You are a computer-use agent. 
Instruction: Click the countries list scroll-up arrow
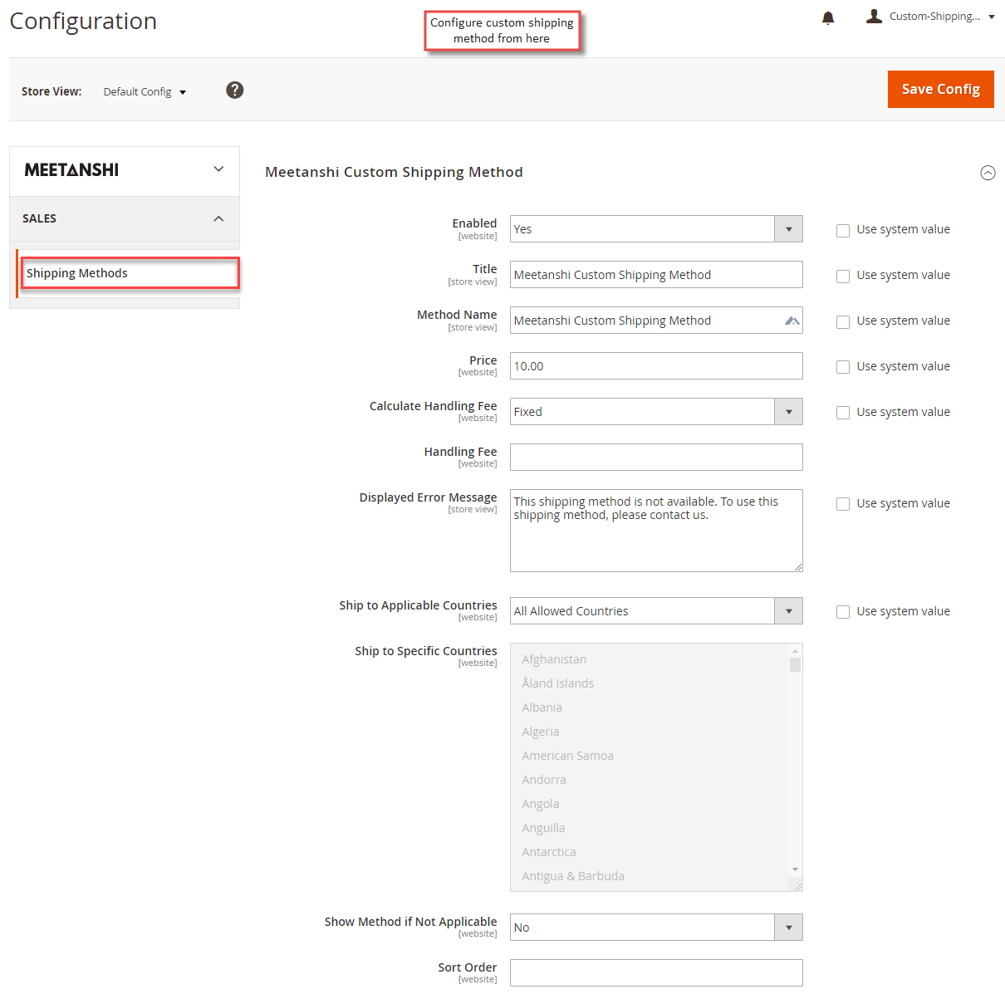click(x=796, y=650)
